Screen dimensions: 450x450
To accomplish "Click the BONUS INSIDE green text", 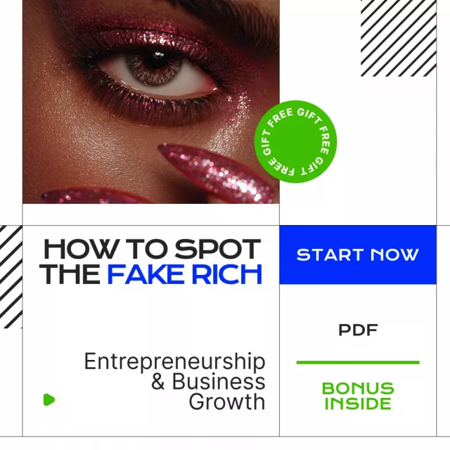I will [x=358, y=396].
